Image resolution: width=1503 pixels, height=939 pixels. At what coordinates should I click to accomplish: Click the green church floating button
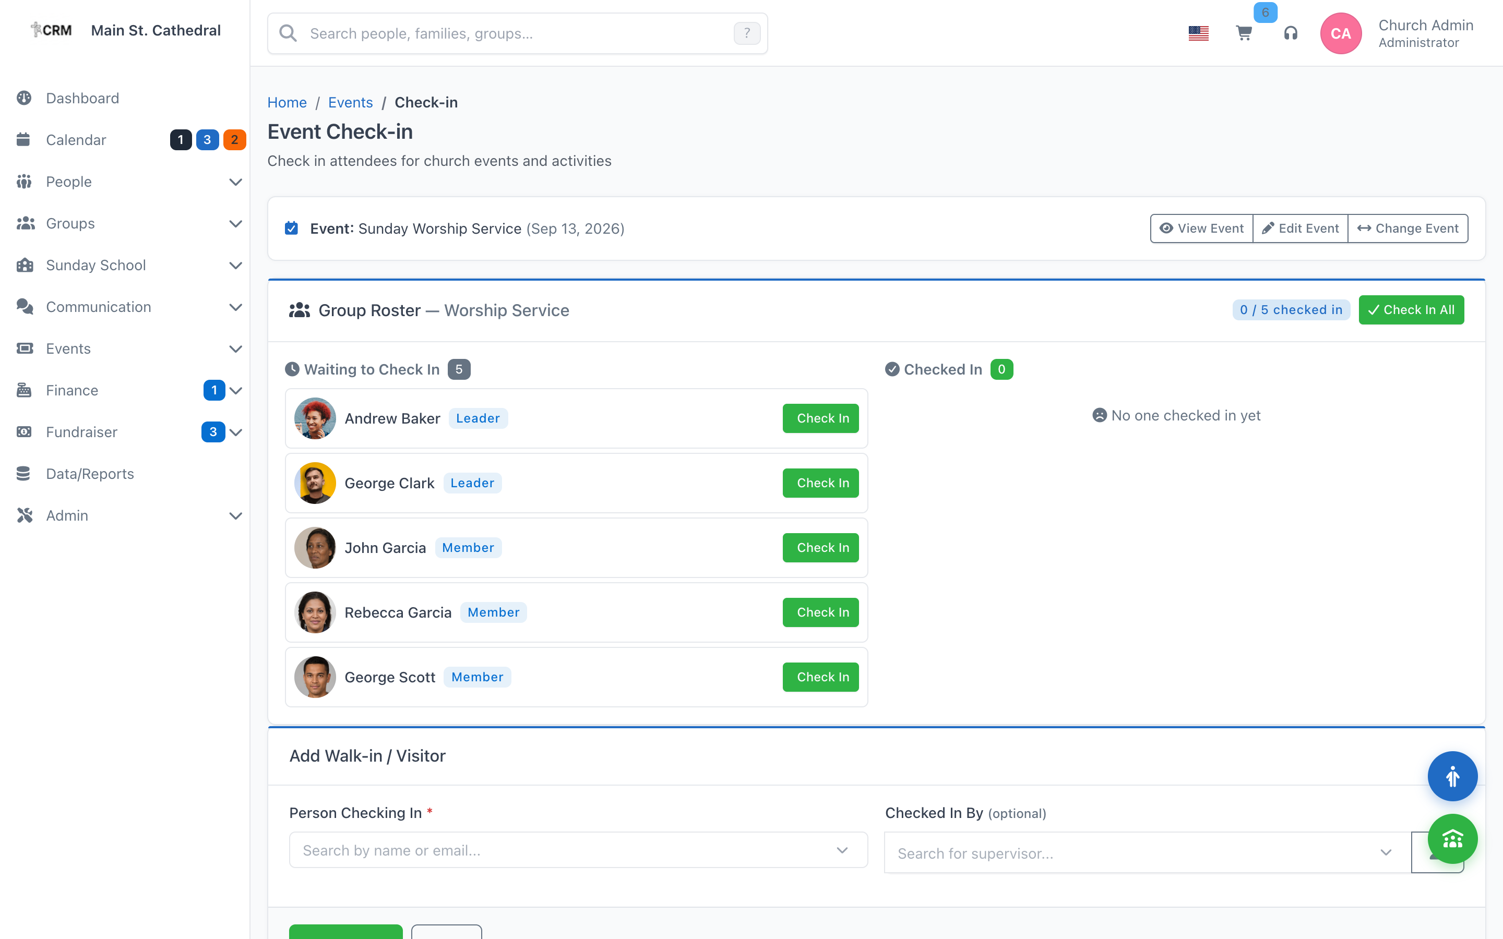click(x=1451, y=839)
